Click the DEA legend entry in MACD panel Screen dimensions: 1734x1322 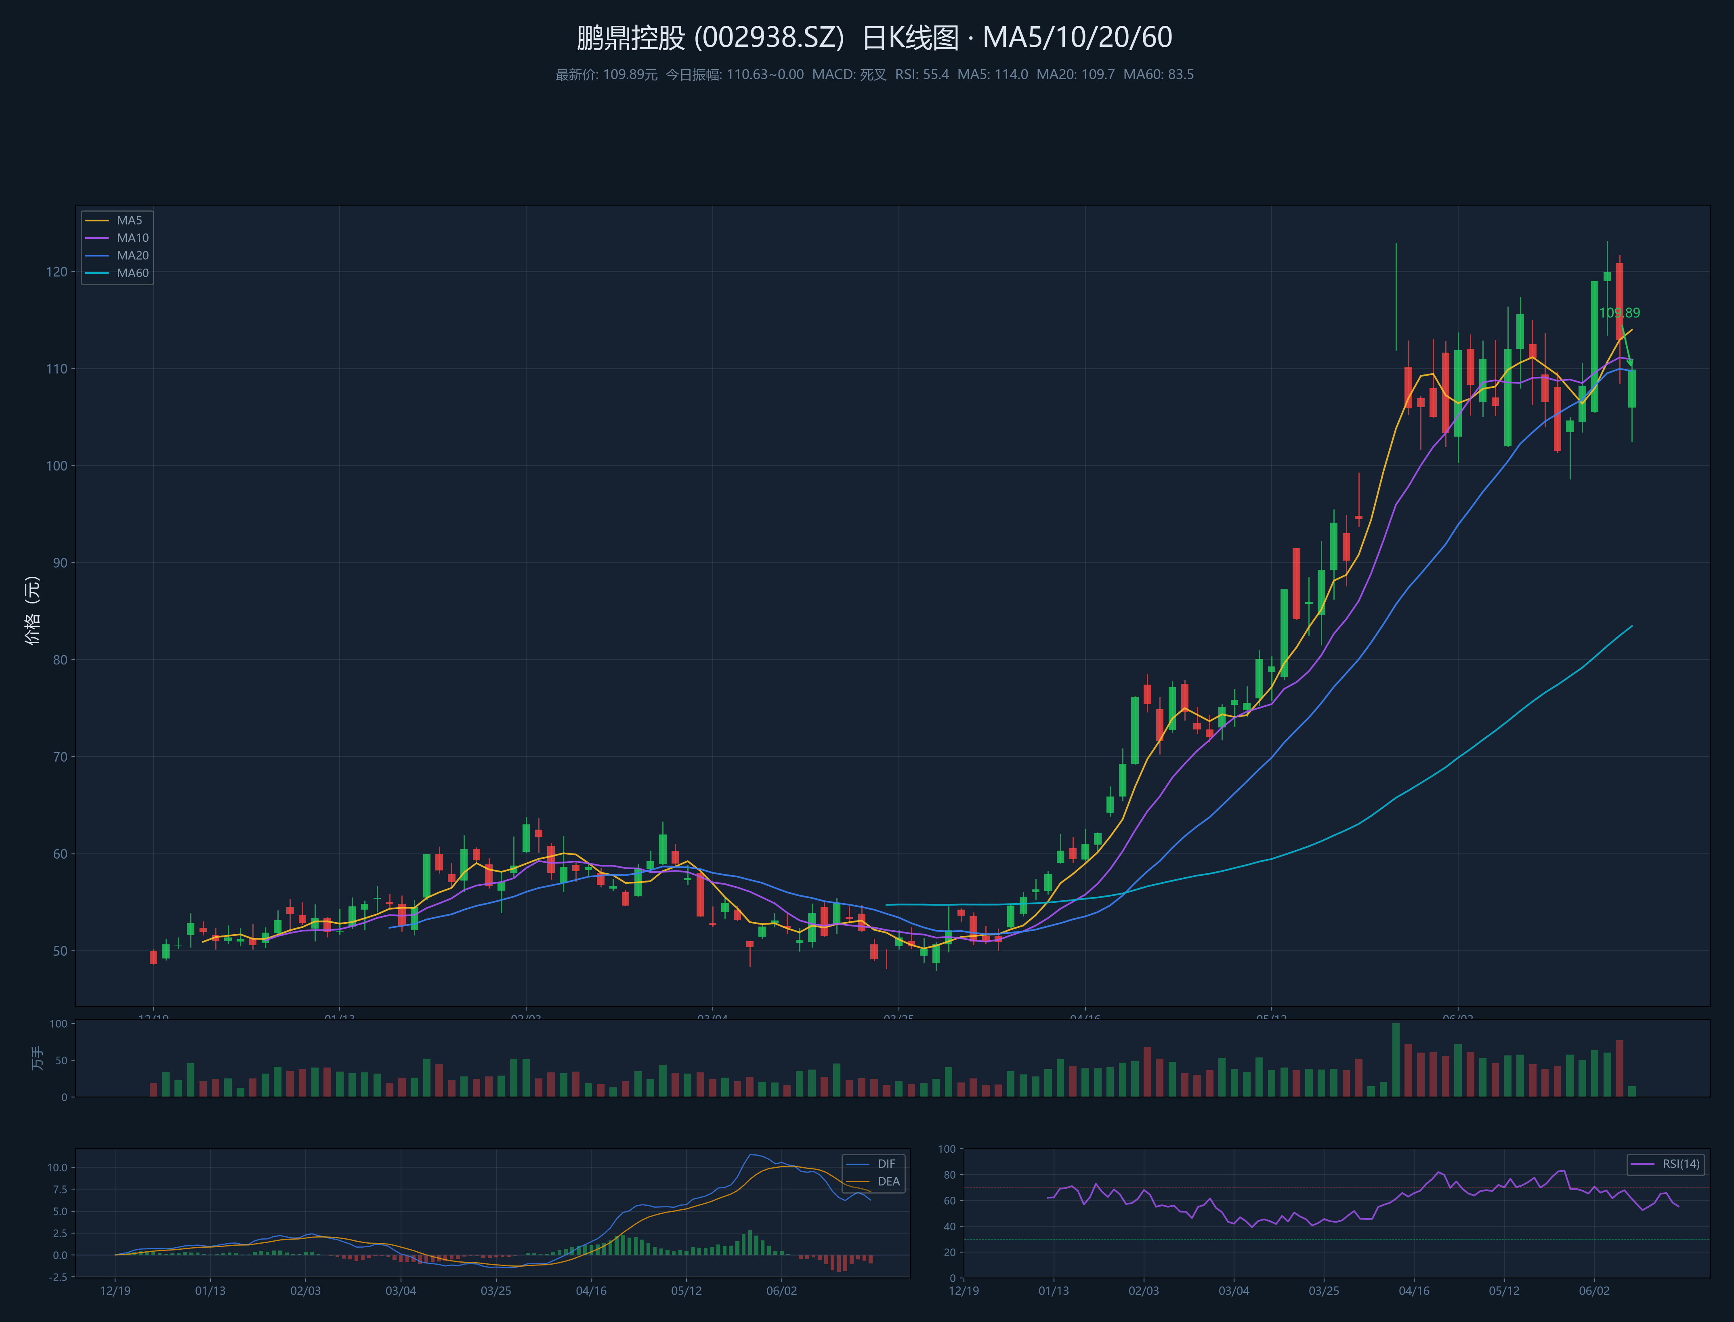click(873, 1181)
